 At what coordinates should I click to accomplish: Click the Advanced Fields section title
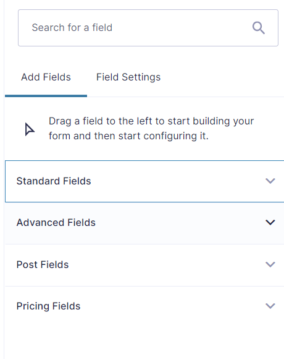coord(56,223)
